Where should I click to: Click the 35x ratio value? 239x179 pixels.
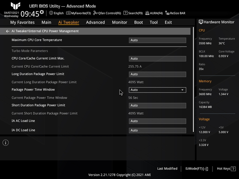201,69
